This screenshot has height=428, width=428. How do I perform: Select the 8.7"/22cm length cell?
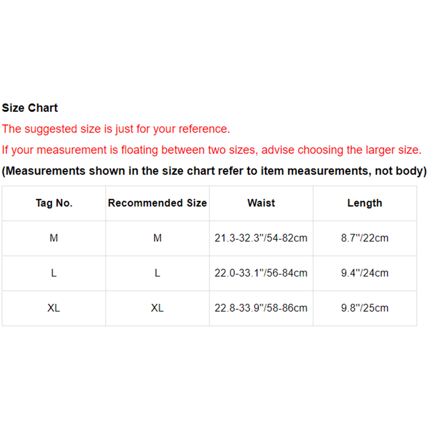[x=365, y=238]
